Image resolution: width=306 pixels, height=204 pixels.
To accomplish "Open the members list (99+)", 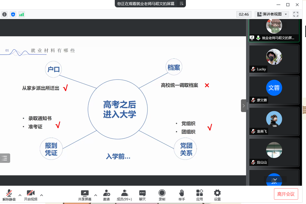I will click(x=124, y=195).
